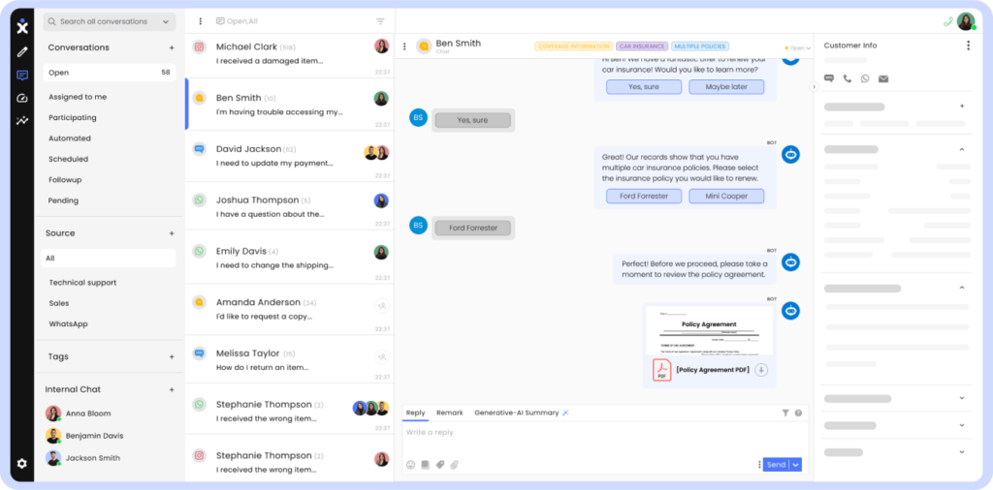Click the tag icon in reply box

(440, 465)
